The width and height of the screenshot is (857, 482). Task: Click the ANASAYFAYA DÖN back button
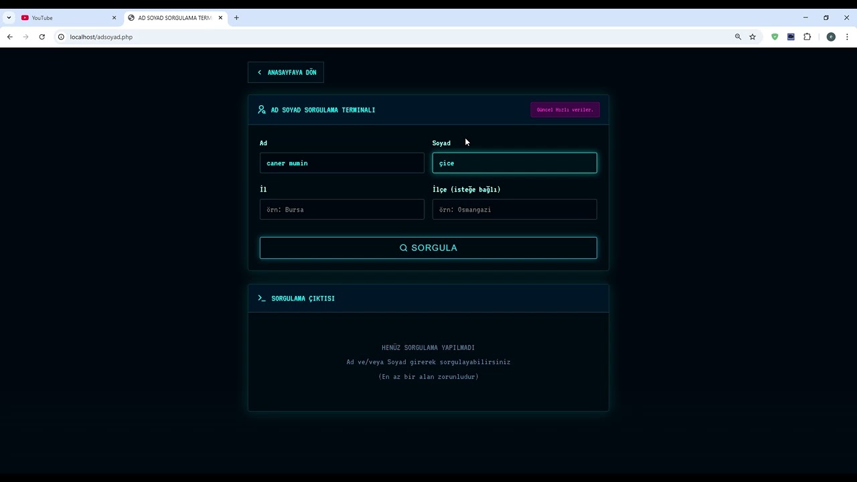(286, 72)
